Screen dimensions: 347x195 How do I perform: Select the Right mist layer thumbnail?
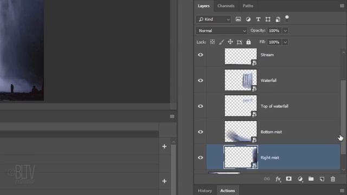[241, 157]
